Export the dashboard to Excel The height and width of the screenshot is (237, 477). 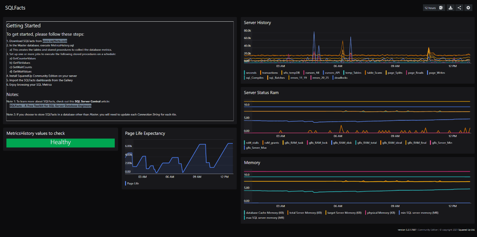pyautogui.click(x=441, y=8)
